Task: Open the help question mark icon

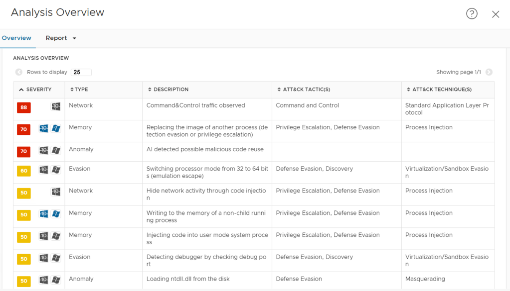Action: [472, 14]
